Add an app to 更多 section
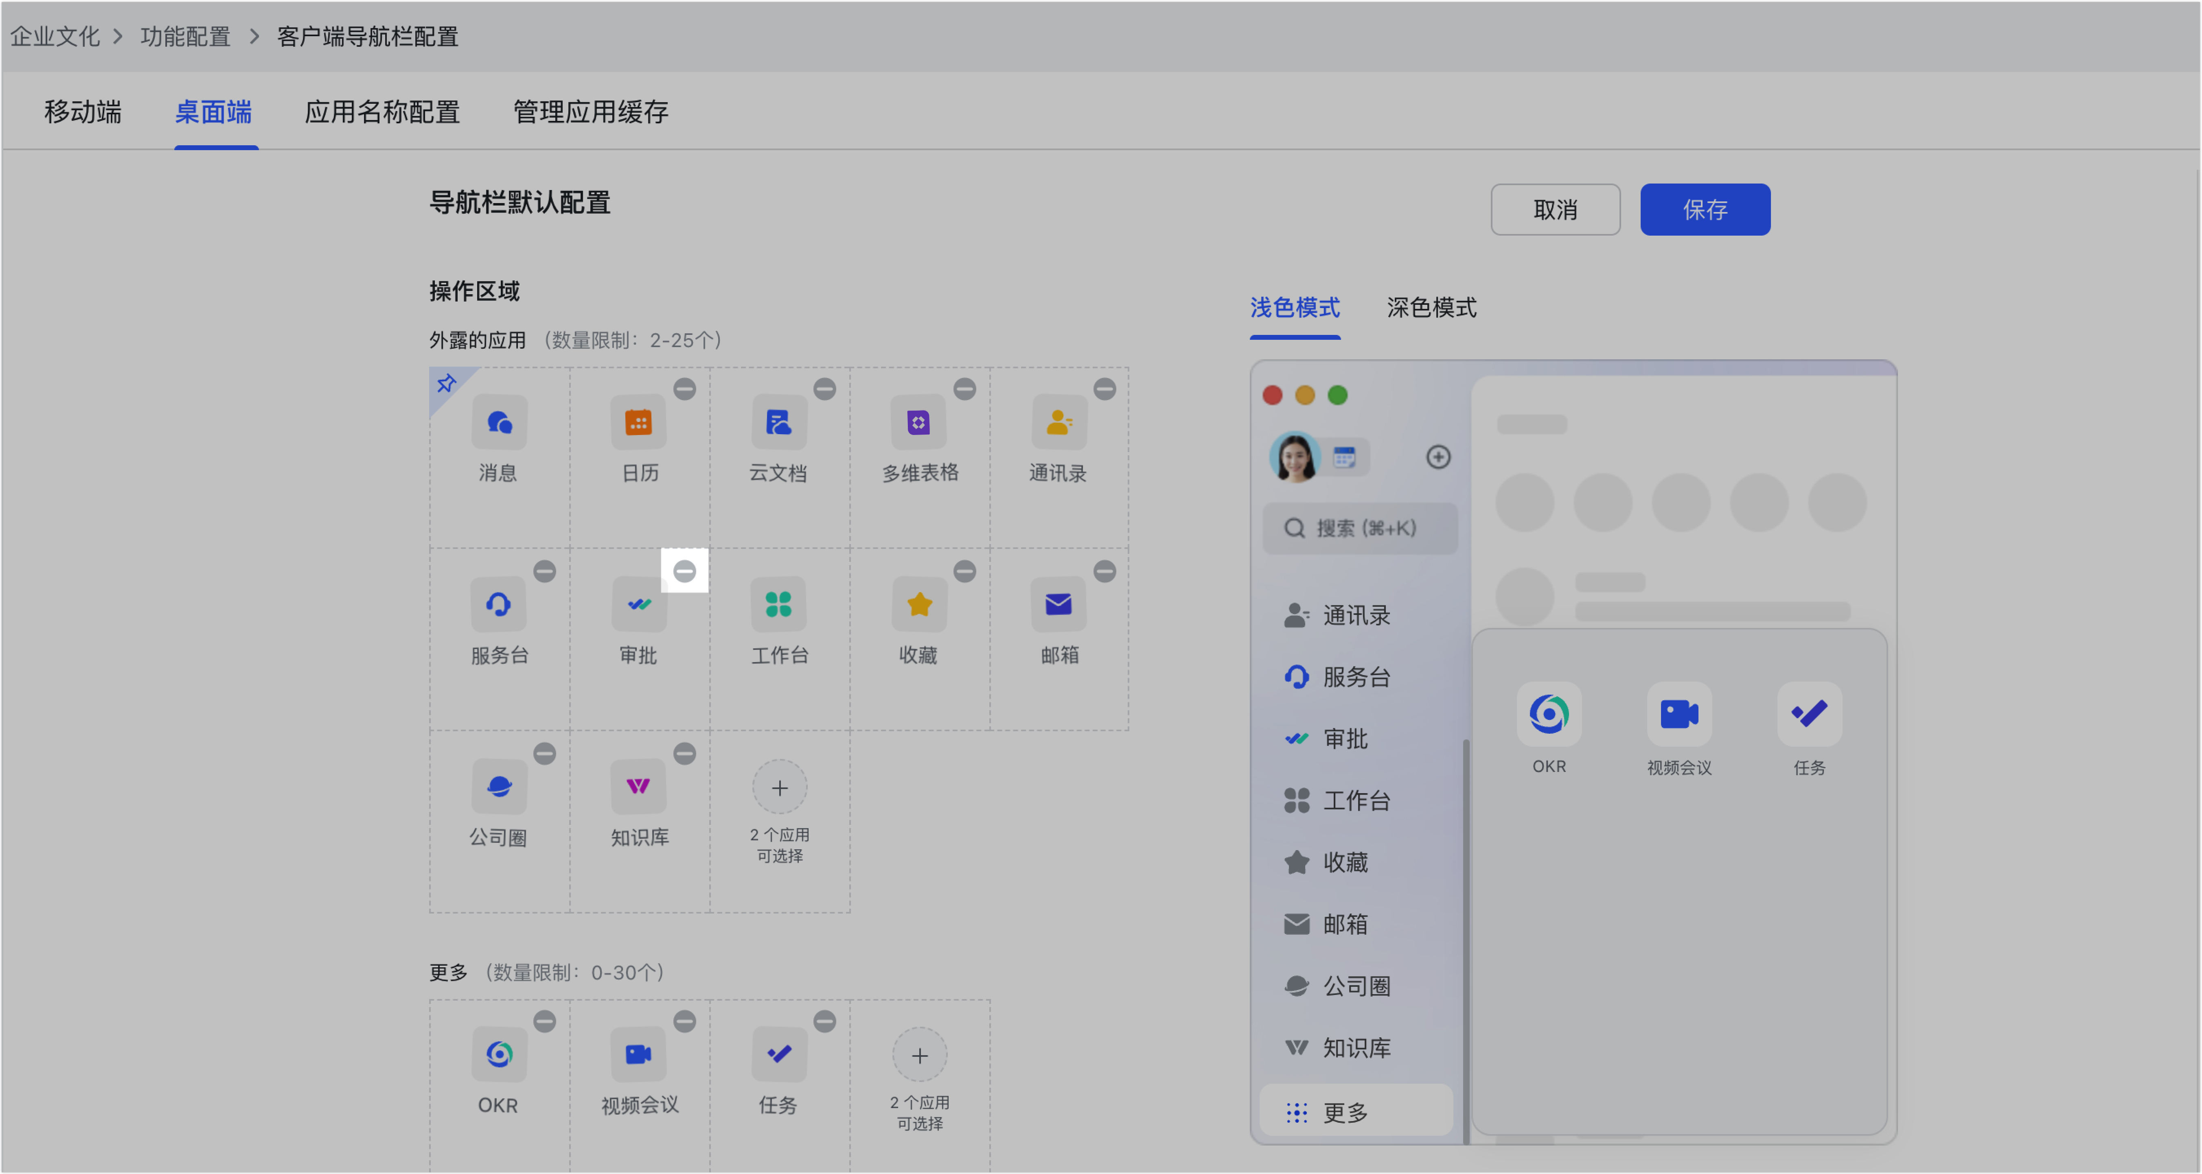 click(x=920, y=1056)
